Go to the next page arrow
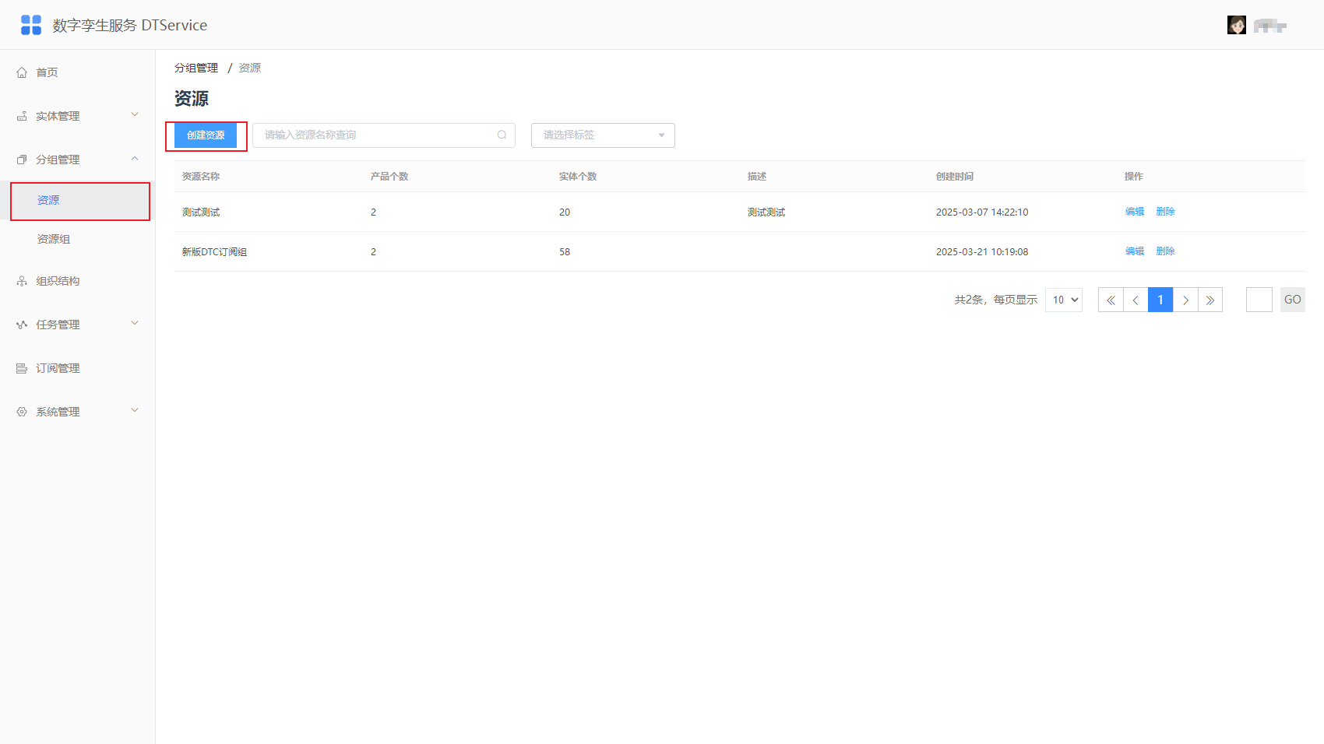Image resolution: width=1324 pixels, height=744 pixels. (1185, 300)
